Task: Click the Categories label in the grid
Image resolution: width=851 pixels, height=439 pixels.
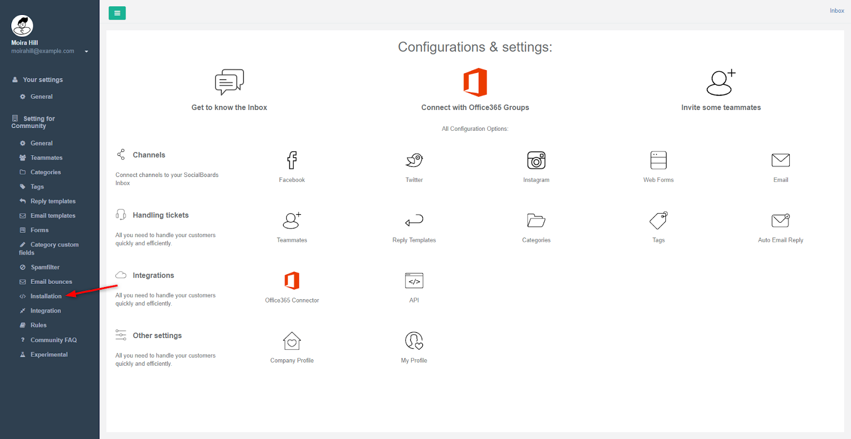Action: click(536, 240)
